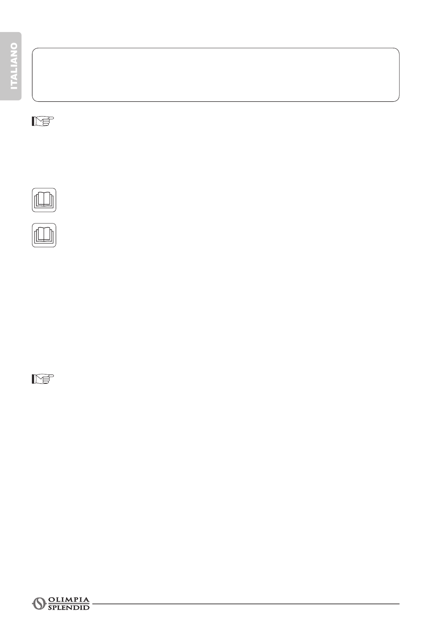Viewport: 441px width, 625px height.
Task: Click the cuff of the first pointing hand
Action: pos(33,122)
